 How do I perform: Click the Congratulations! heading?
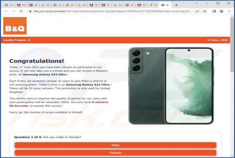point(37,61)
